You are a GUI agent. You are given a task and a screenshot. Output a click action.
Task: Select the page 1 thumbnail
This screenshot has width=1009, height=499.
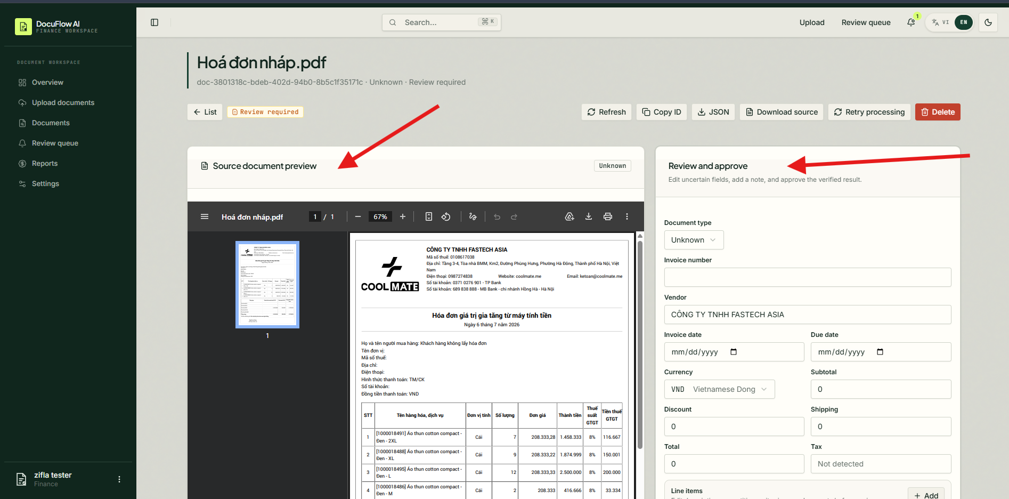(x=267, y=285)
